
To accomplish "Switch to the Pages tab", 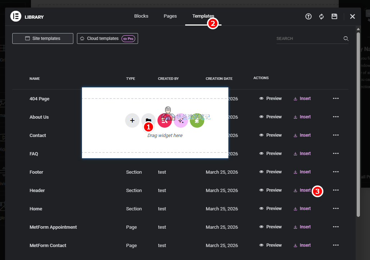I will click(x=170, y=16).
